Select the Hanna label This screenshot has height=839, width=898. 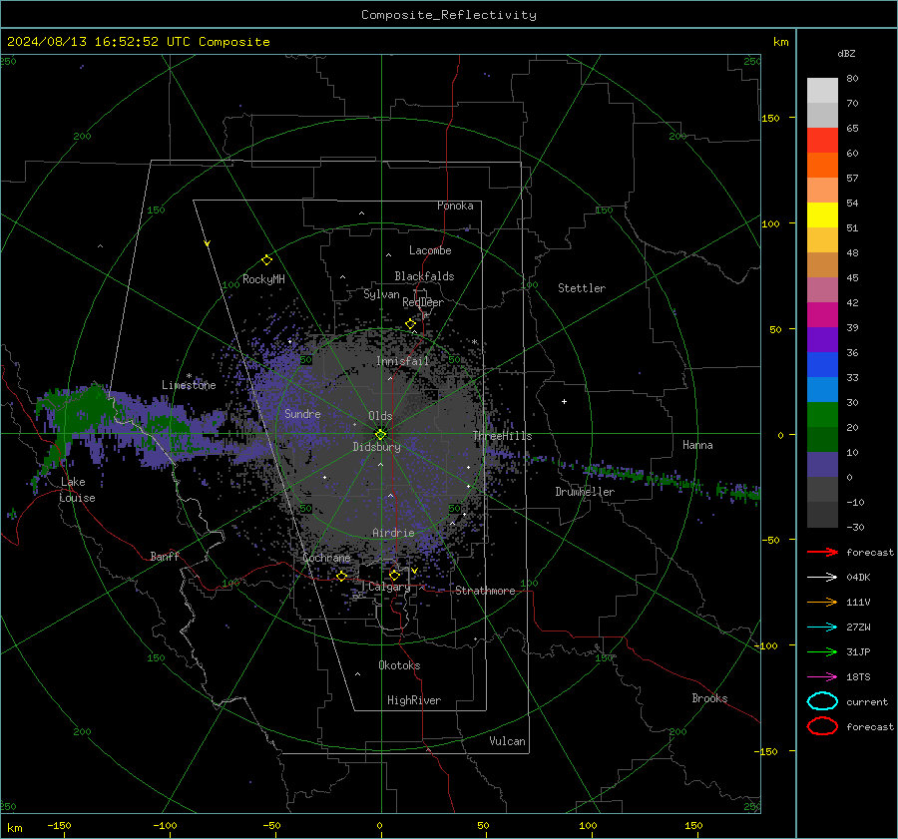(x=697, y=445)
